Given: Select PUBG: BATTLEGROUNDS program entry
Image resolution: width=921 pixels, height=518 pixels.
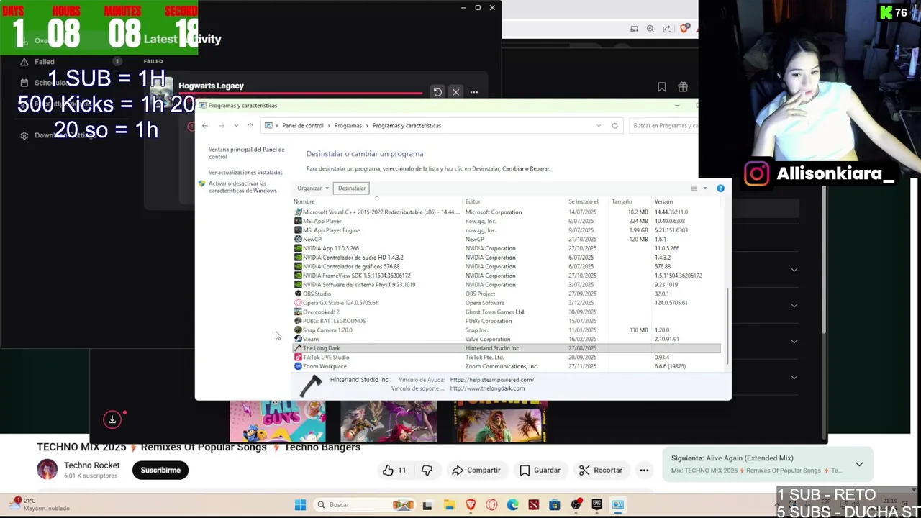Looking at the screenshot, I should click(x=507, y=321).
